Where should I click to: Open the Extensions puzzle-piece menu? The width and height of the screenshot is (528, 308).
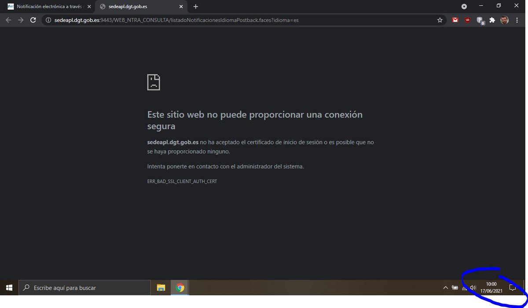click(x=492, y=20)
